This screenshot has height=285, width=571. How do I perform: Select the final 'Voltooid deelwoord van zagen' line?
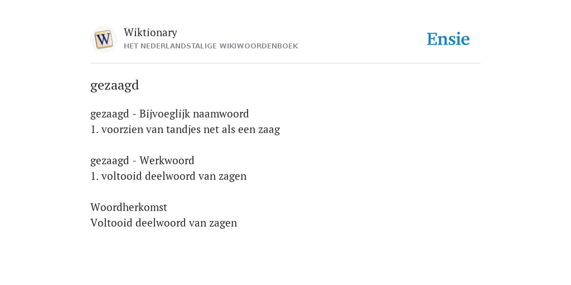click(163, 223)
